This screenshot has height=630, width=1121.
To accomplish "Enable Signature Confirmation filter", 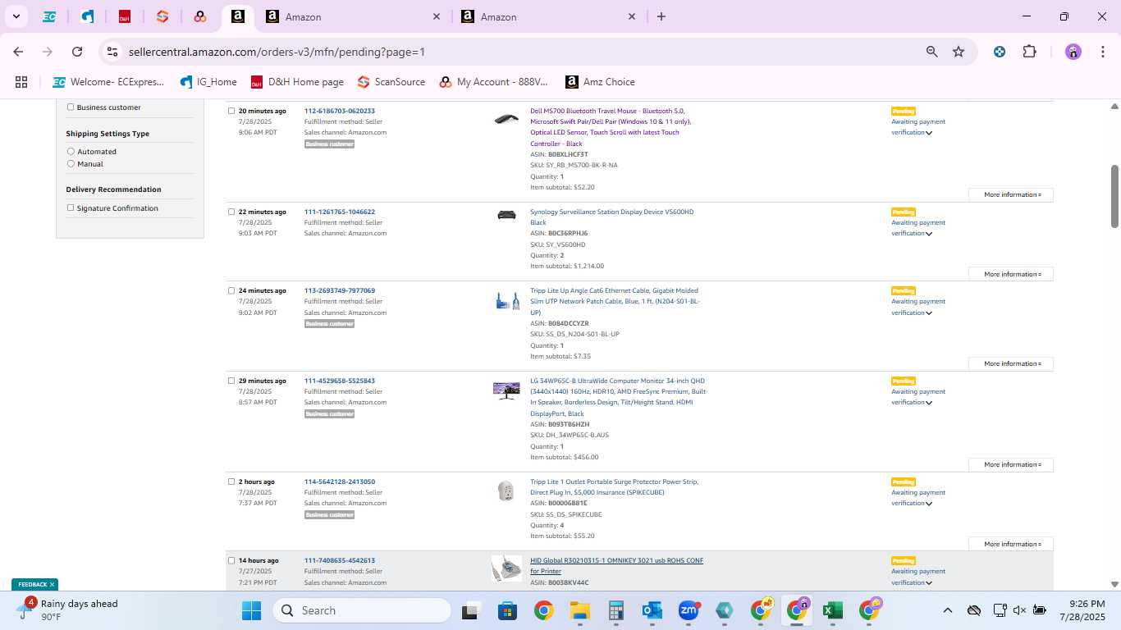I will pyautogui.click(x=71, y=208).
